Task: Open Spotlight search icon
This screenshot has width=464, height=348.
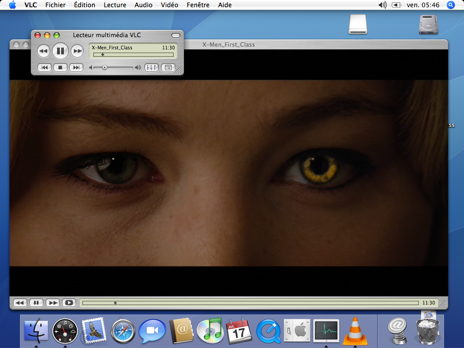Action: [450, 5]
